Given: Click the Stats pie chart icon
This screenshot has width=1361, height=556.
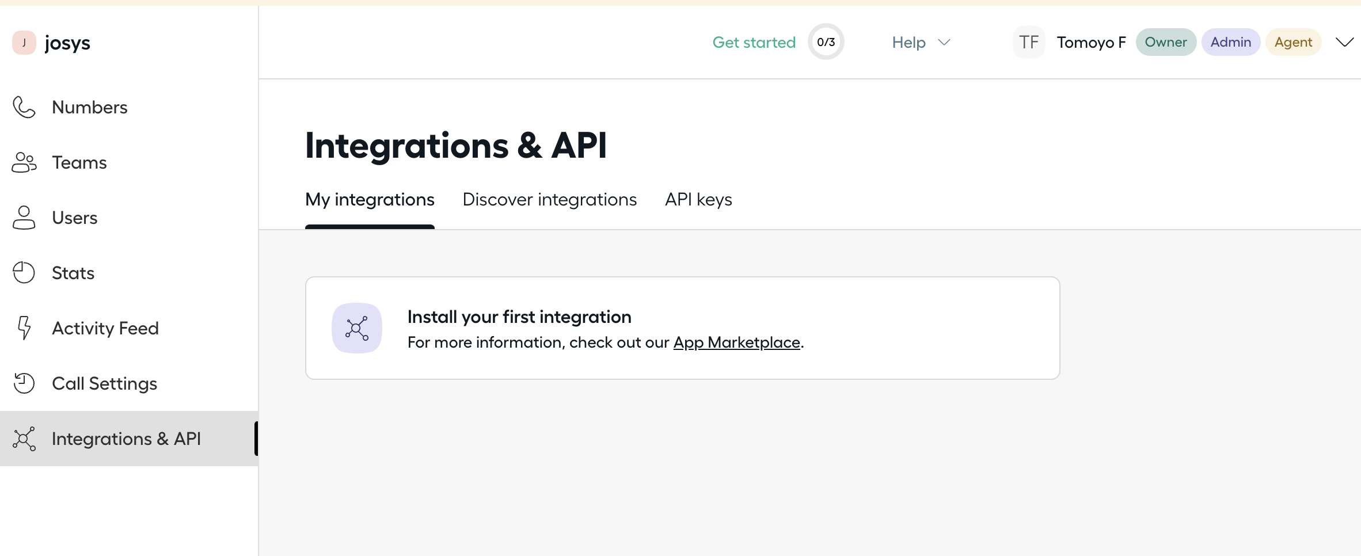Looking at the screenshot, I should click(24, 273).
